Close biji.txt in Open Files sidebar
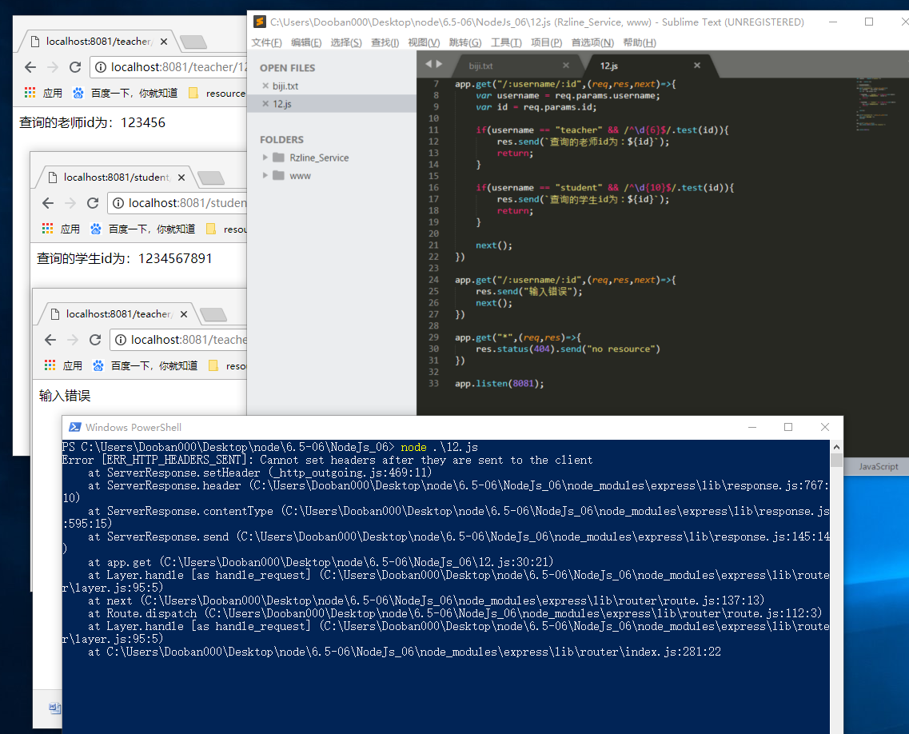 [265, 86]
